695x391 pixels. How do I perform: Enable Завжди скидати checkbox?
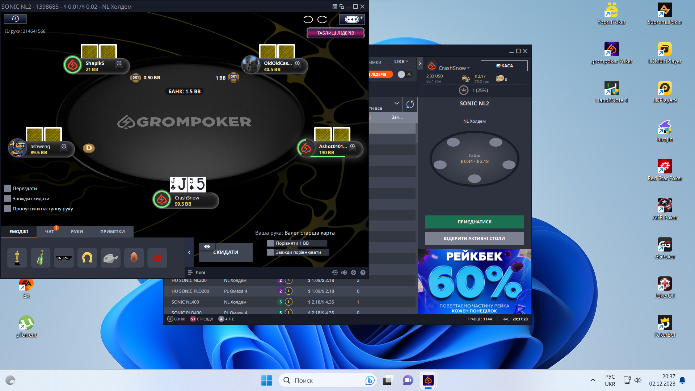(x=8, y=198)
